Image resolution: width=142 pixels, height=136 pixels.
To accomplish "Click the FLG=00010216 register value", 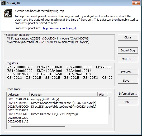I will tap(79, 71).
